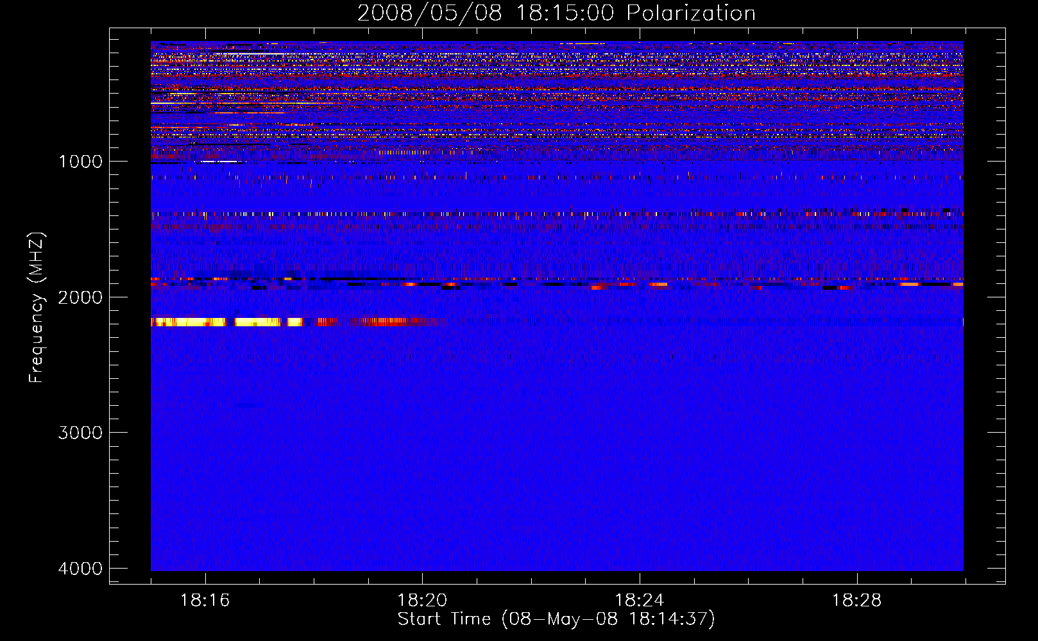Viewport: 1038px width, 641px height.
Task: Click the 2000 frequency tick label
Action: (x=80, y=297)
